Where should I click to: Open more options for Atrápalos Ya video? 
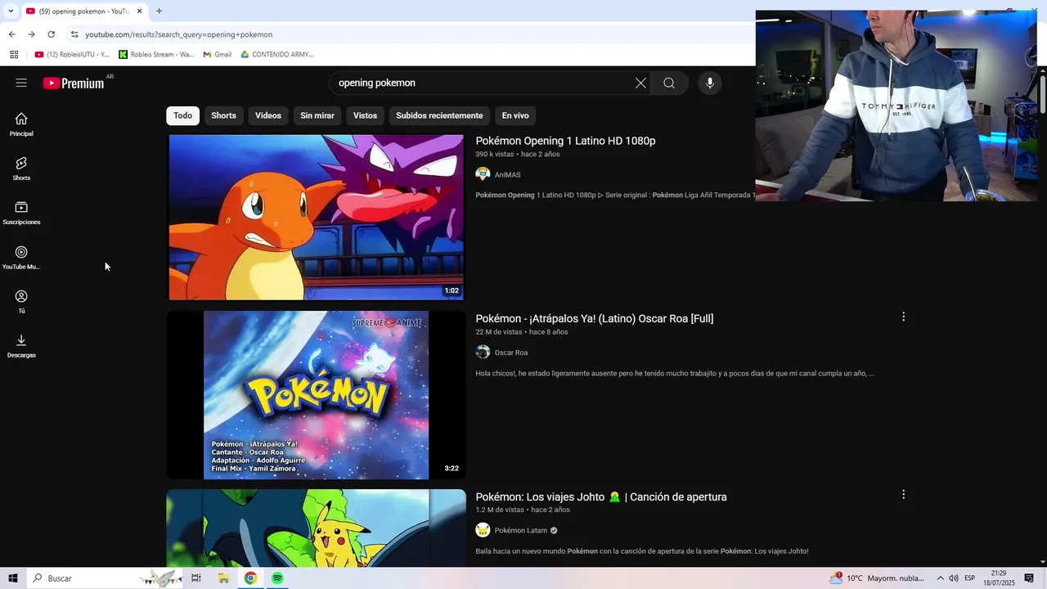903,317
